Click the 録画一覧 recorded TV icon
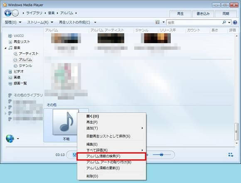 tap(10, 83)
